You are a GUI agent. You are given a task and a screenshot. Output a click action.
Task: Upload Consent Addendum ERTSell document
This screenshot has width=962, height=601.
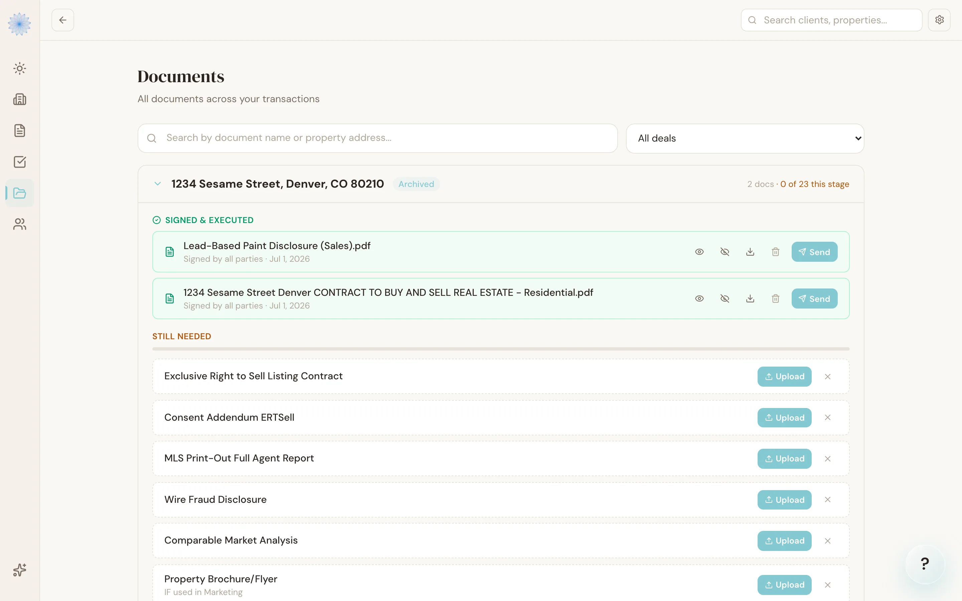click(x=784, y=418)
